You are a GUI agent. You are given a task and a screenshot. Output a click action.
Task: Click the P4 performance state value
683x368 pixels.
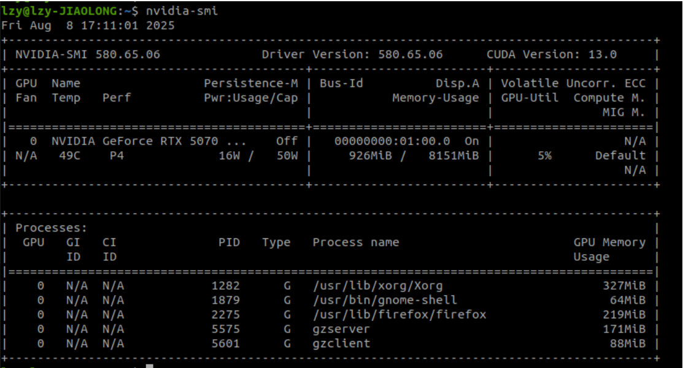tap(116, 156)
